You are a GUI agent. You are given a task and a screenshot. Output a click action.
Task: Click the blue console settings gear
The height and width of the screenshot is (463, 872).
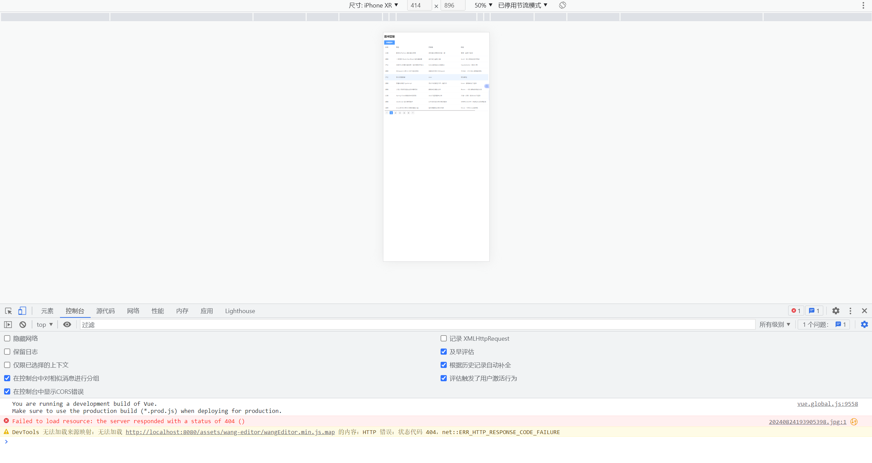pos(864,325)
